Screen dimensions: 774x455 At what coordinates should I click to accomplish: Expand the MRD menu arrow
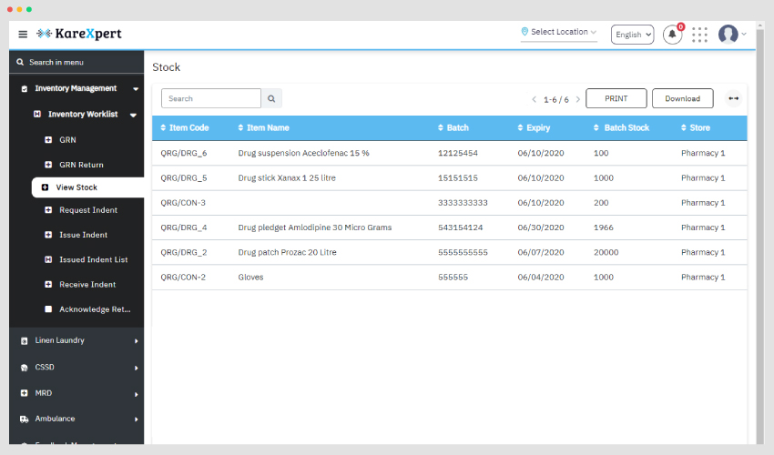pos(137,394)
